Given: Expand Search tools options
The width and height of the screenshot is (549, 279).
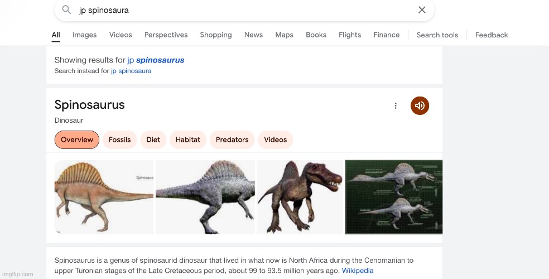Looking at the screenshot, I should [437, 35].
